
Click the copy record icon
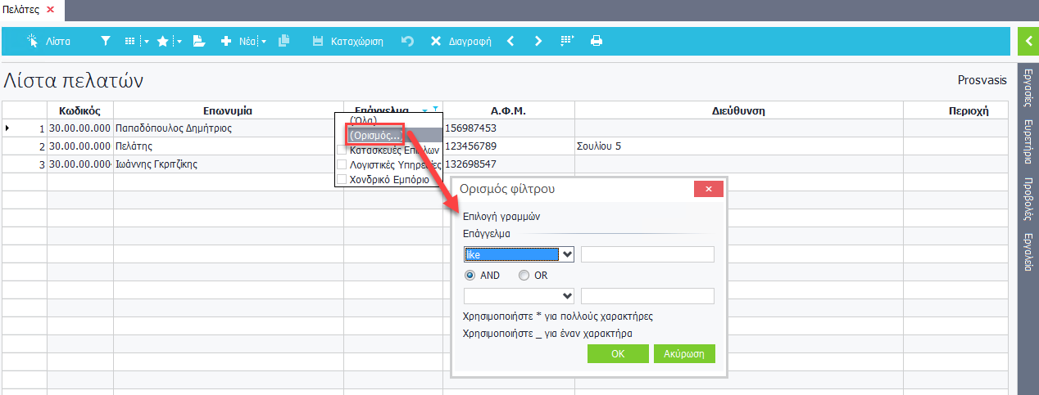(284, 41)
